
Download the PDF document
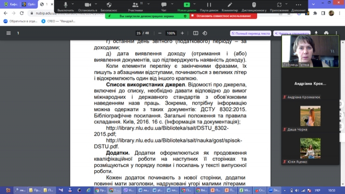pos(316,33)
